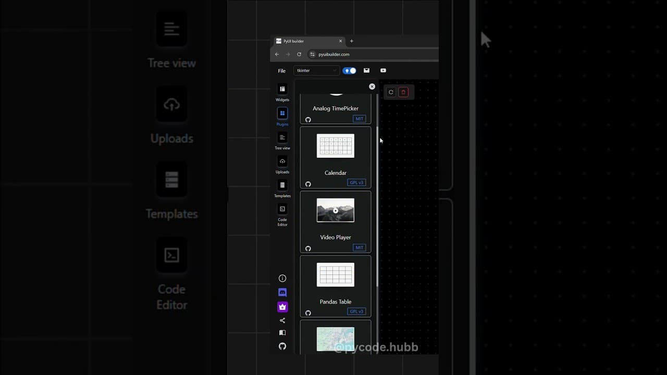This screenshot has width=667, height=375.
Task: Open the GitHub icon at sidebar bottom
Action: 282,346
